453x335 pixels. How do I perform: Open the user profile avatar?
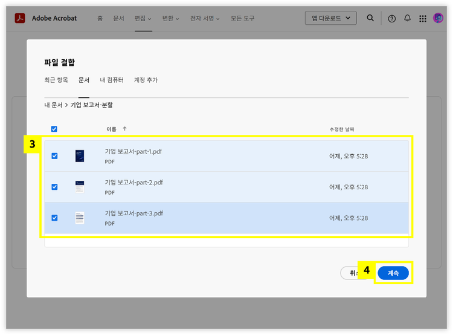tap(438, 18)
